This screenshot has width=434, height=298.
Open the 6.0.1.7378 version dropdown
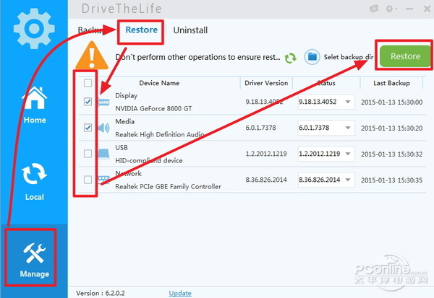[x=326, y=128]
